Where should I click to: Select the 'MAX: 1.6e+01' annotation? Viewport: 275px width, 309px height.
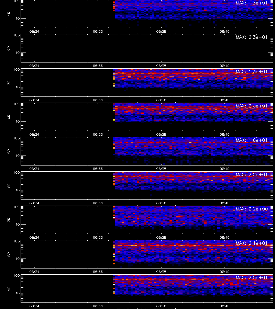[252, 140]
